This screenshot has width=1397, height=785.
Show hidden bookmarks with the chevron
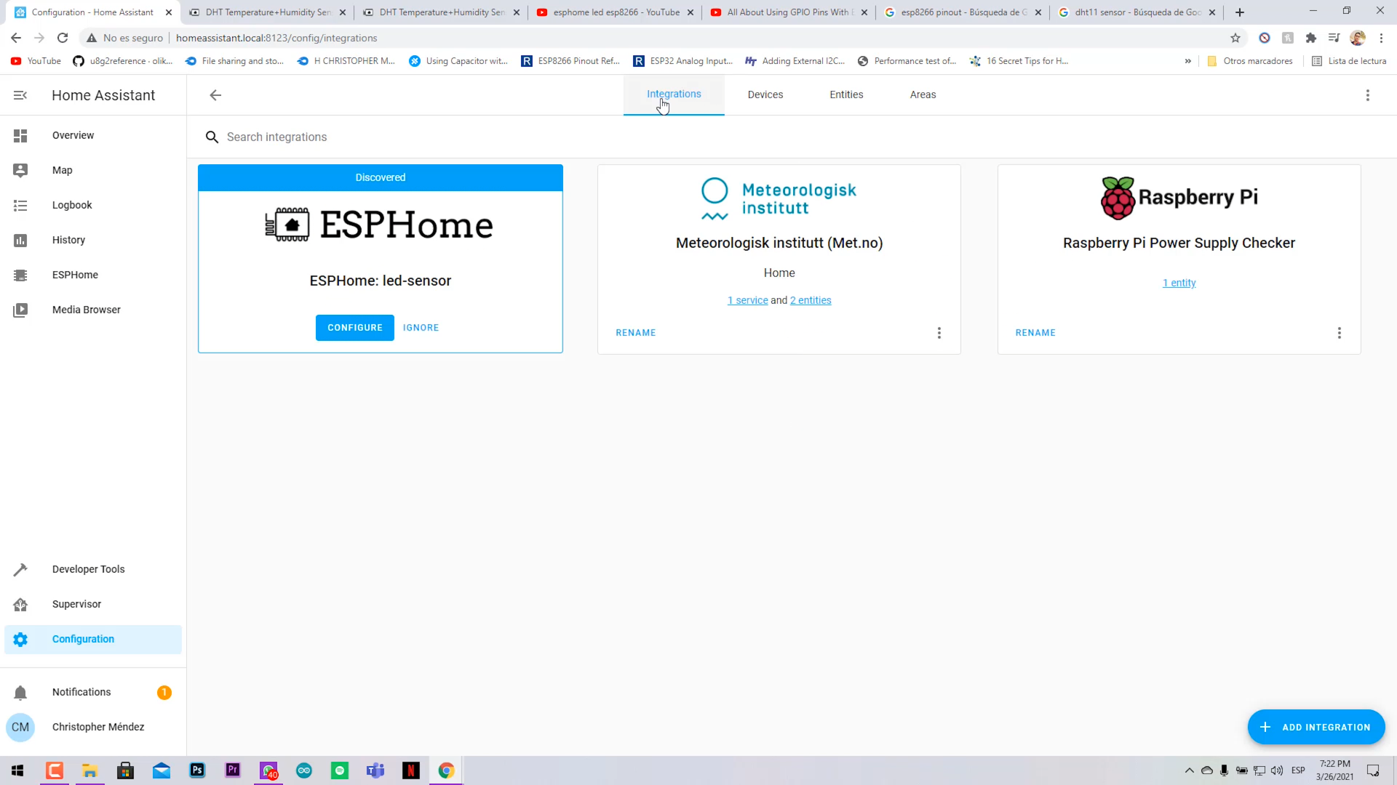[1188, 61]
